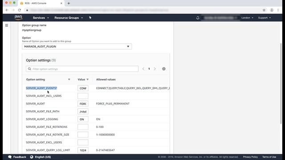Edit the SERVER_AUDIT_FILE_PATH value field
The width and height of the screenshot is (285, 160).
tap(83, 112)
